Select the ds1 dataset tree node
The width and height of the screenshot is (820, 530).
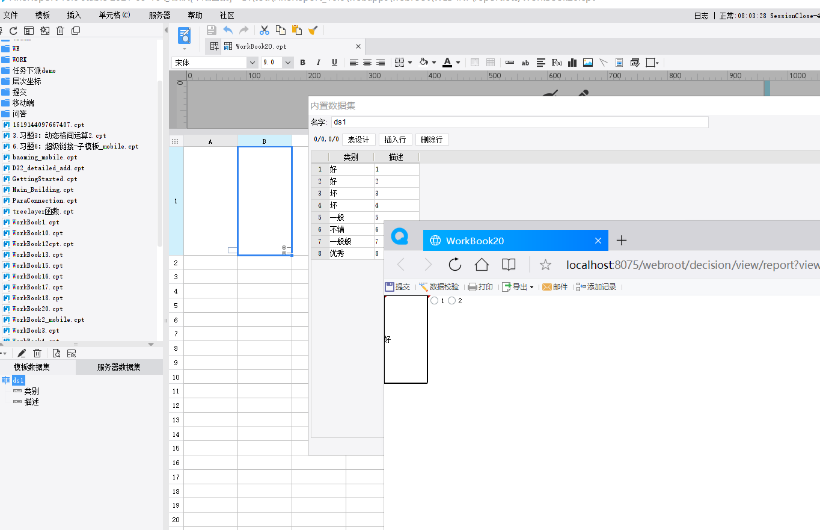coord(18,380)
